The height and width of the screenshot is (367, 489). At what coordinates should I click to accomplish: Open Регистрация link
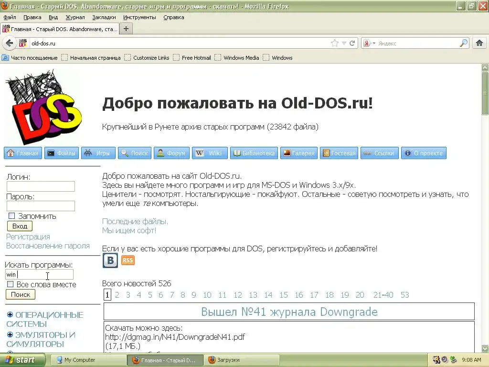tap(28, 237)
